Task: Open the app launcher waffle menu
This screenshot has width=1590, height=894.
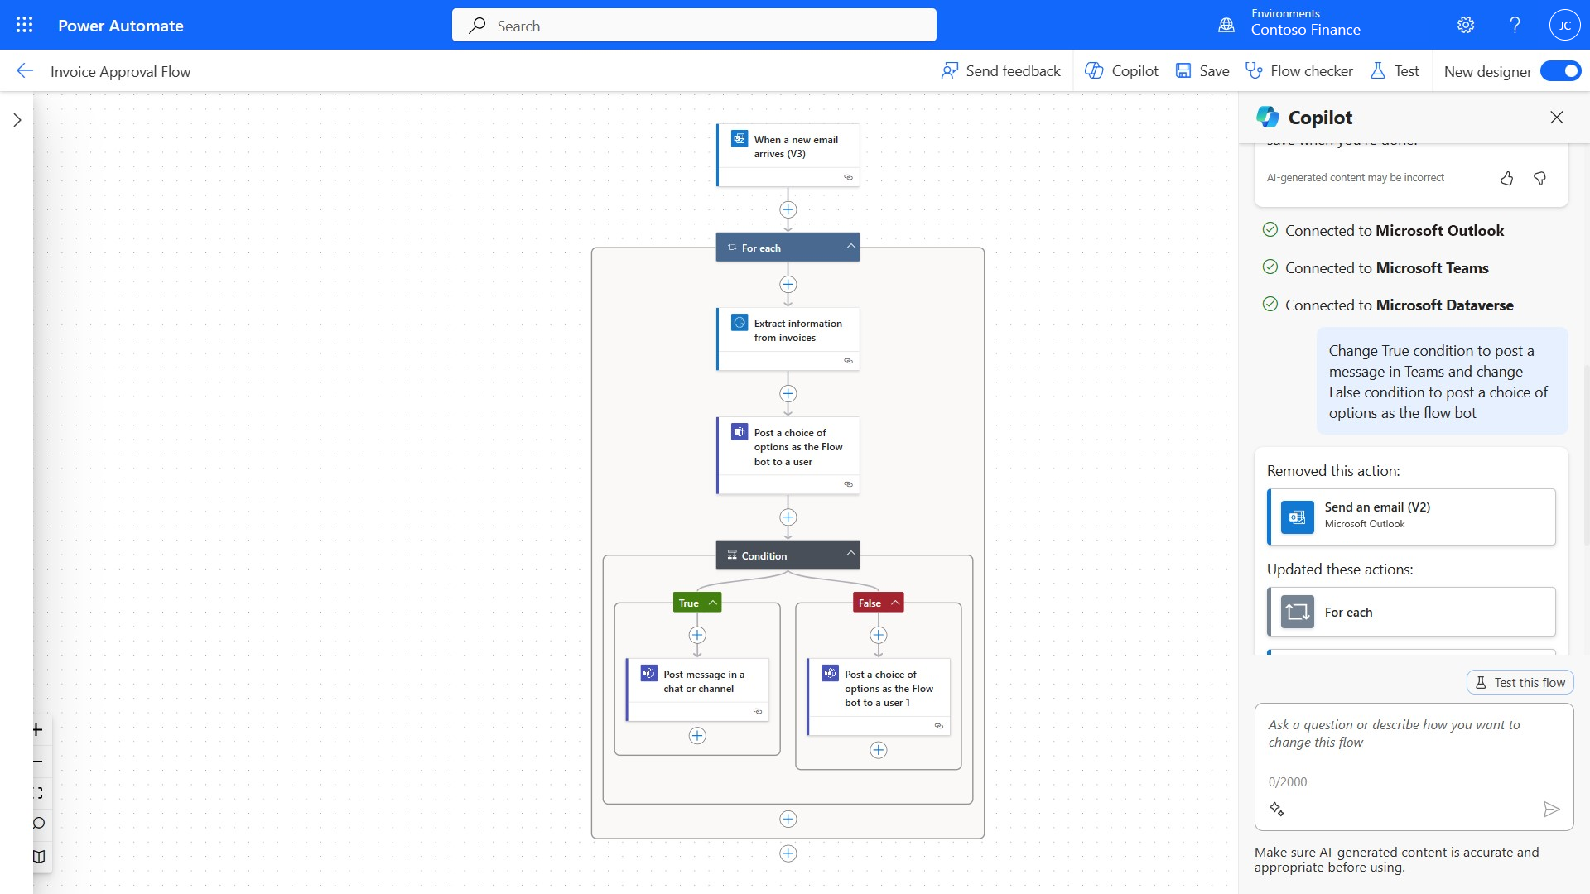Action: coord(24,25)
